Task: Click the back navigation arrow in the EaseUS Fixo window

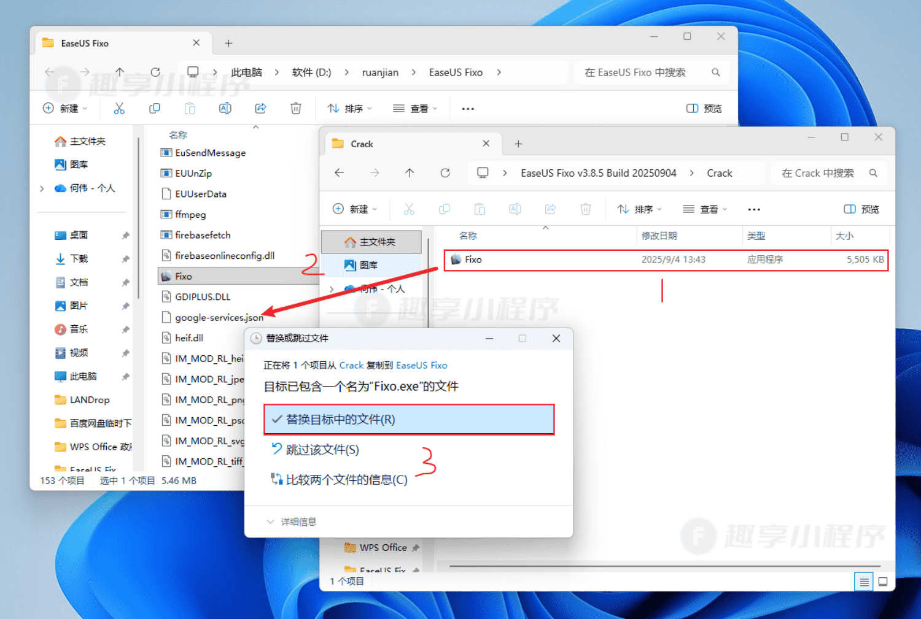Action: [49, 71]
